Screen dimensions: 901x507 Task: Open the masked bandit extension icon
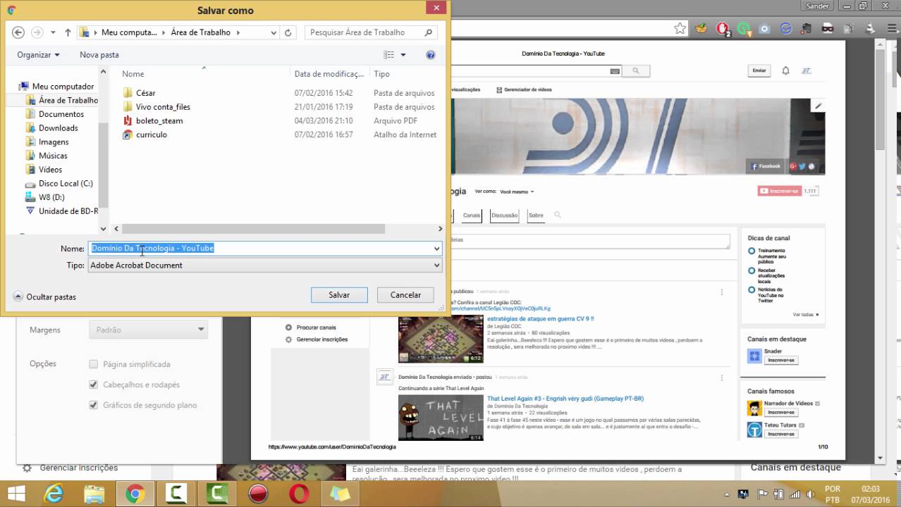click(x=828, y=29)
